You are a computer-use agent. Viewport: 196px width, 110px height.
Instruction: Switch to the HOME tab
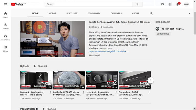pos(35,13)
